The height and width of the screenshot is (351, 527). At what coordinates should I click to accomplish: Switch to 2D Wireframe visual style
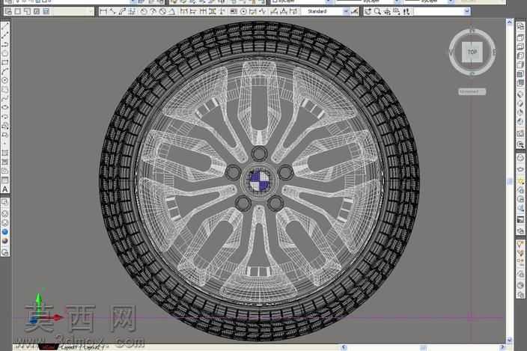pyautogui.click(x=5, y=201)
